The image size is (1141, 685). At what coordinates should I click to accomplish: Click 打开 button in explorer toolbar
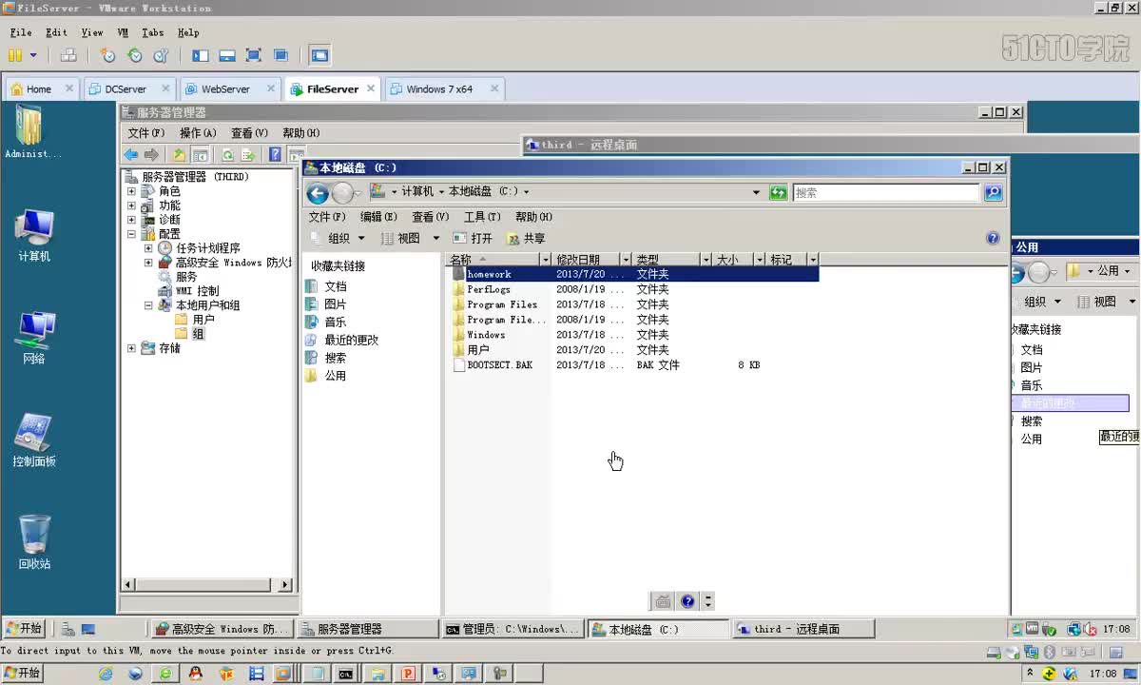click(473, 239)
